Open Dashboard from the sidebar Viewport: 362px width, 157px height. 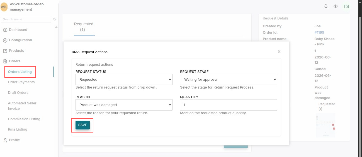18,30
